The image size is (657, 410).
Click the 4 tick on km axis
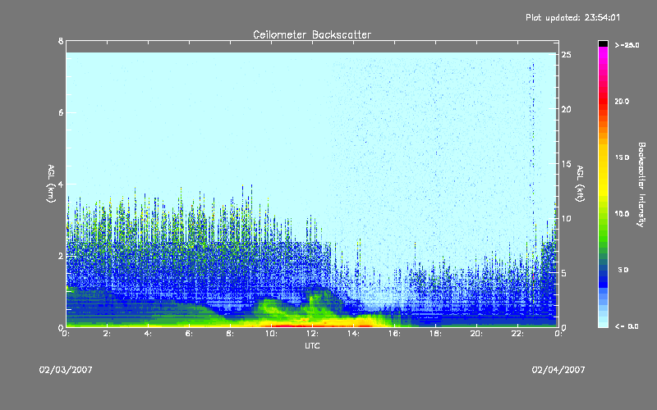point(61,184)
